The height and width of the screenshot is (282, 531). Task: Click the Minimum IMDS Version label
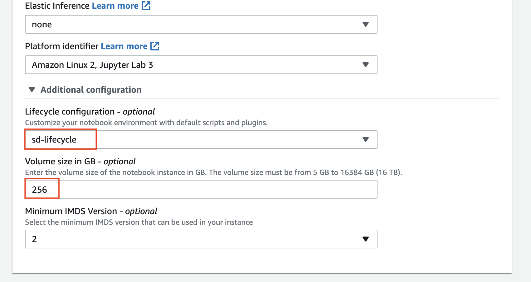pyautogui.click(x=91, y=211)
